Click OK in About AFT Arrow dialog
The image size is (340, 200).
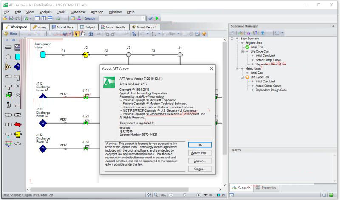click(x=200, y=145)
